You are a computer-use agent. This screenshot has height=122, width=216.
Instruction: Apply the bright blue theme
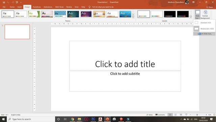[125, 14]
